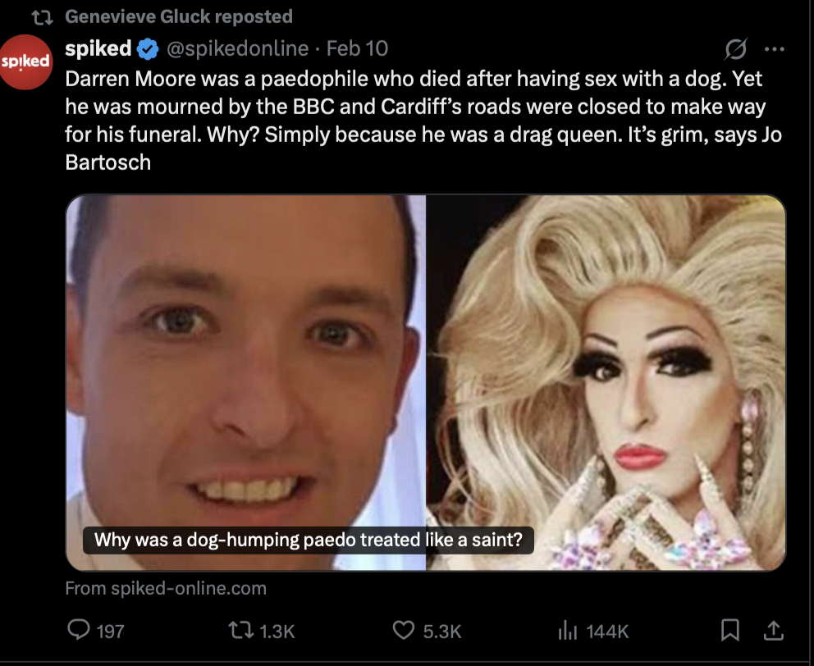Click the repost arrows icon
814x666 pixels.
point(241,630)
